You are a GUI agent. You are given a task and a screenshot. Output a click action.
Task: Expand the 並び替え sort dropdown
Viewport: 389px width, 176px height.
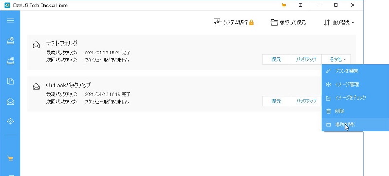339,22
